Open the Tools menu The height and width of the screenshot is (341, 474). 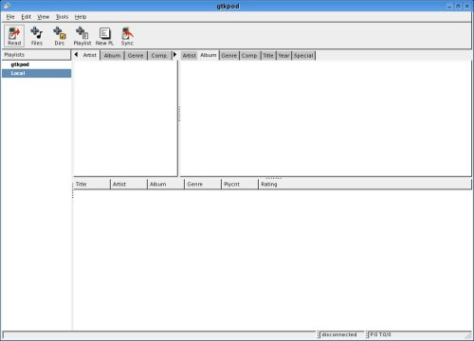coord(62,17)
